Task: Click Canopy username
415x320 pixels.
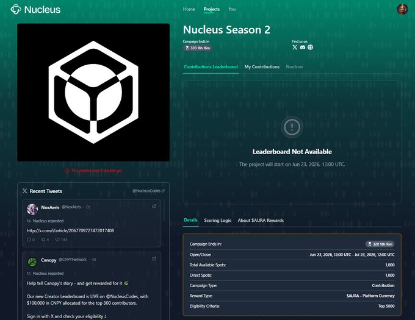Action: click(x=49, y=260)
